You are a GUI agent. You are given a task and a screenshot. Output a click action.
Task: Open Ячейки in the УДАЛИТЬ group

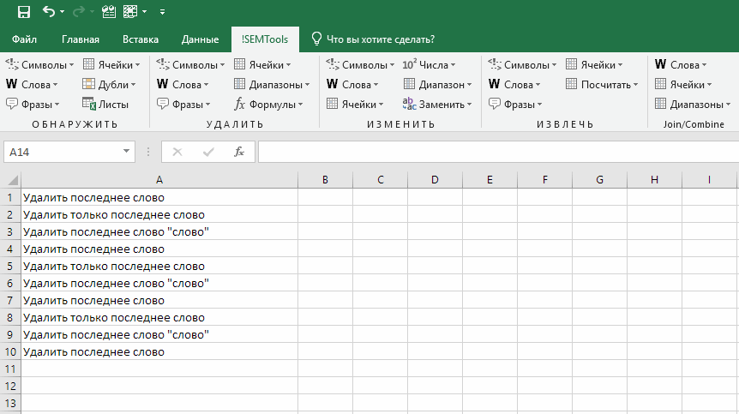point(262,65)
